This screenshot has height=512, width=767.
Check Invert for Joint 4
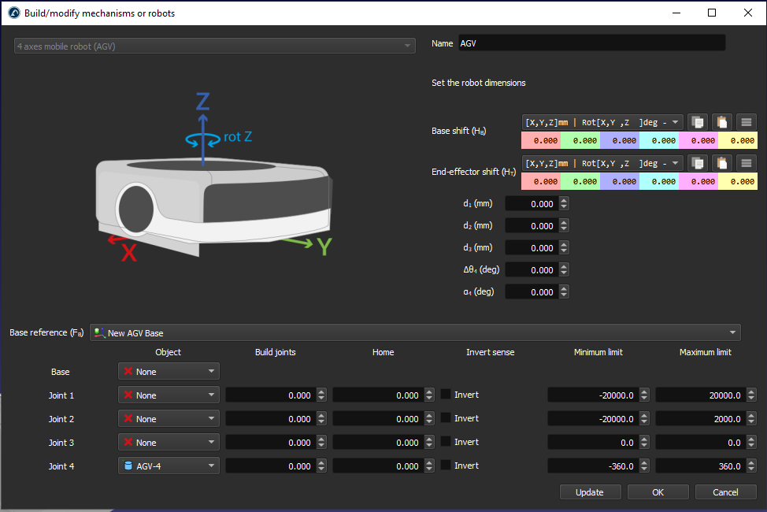click(446, 466)
